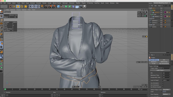This screenshot has height=97, width=173.
Task: Open the Spline pen tool icon
Action: (x=62, y=7)
